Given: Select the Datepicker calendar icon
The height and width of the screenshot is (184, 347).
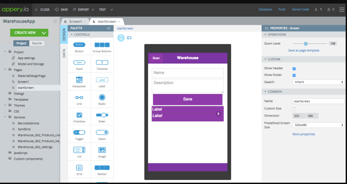Looking at the screenshot, I should pyautogui.click(x=79, y=80).
